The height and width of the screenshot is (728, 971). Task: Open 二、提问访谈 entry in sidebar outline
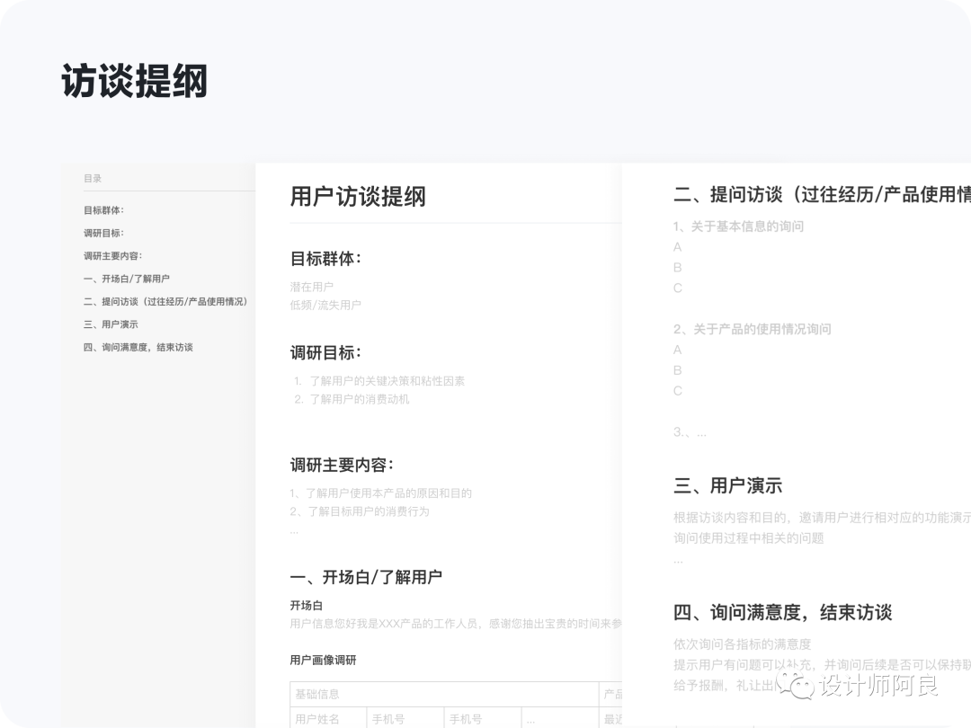(165, 302)
